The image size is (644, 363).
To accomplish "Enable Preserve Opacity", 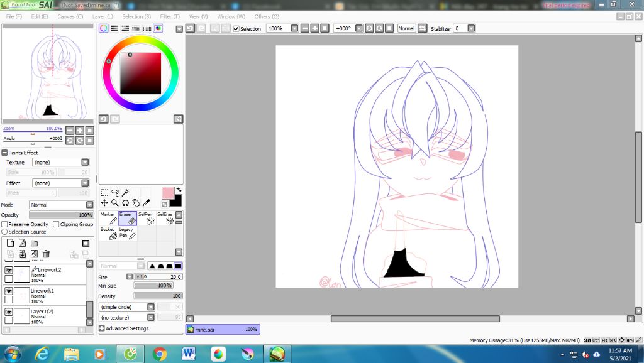I will (x=4, y=224).
